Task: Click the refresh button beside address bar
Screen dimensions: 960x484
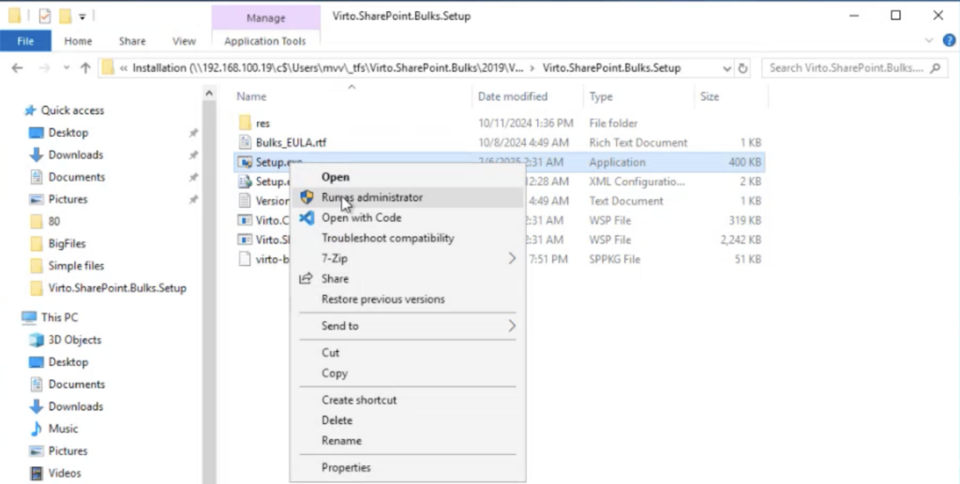Action: [742, 68]
